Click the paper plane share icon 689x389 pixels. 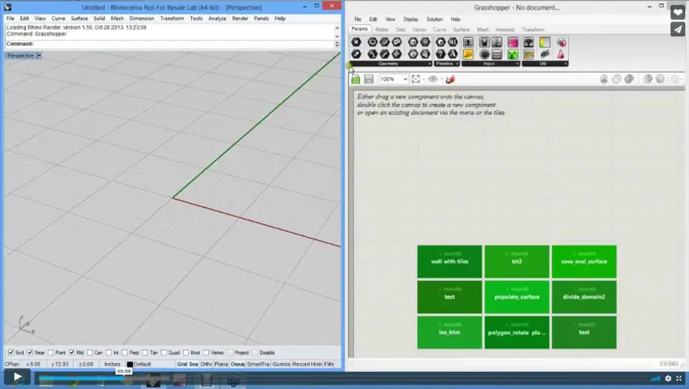tap(678, 29)
